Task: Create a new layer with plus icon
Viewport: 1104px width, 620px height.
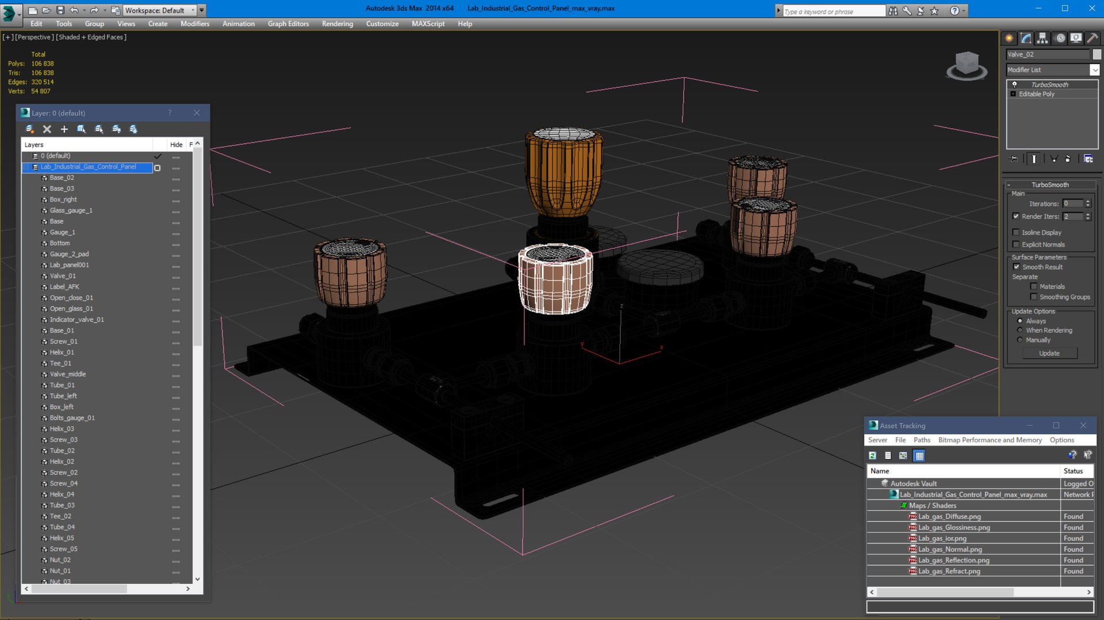Action: (x=64, y=129)
